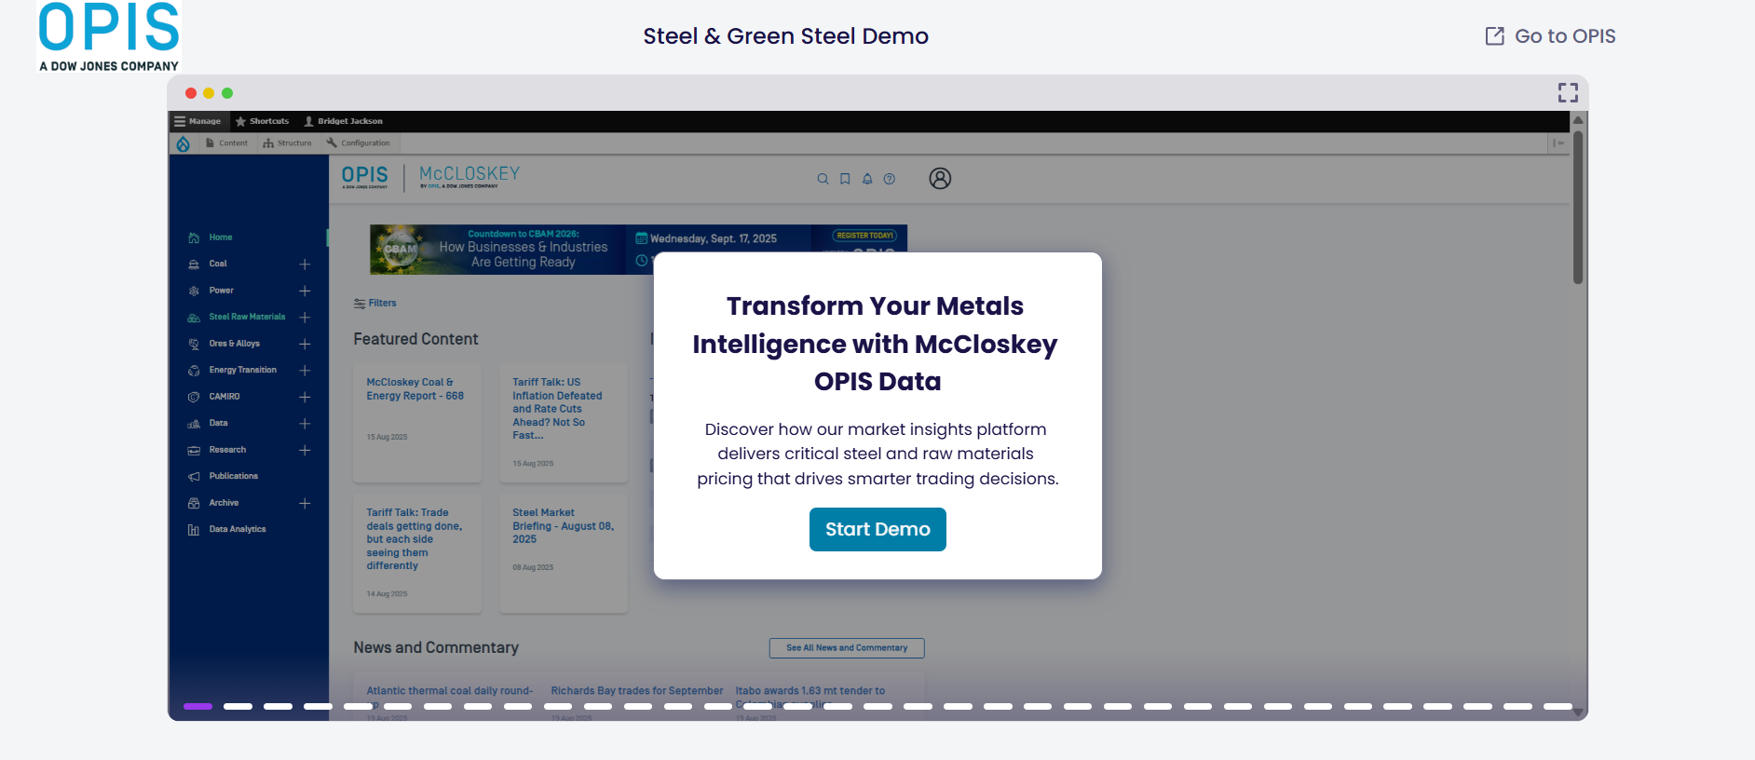Expand the Steel Raw Materials section
This screenshot has height=760, width=1755.
(305, 318)
